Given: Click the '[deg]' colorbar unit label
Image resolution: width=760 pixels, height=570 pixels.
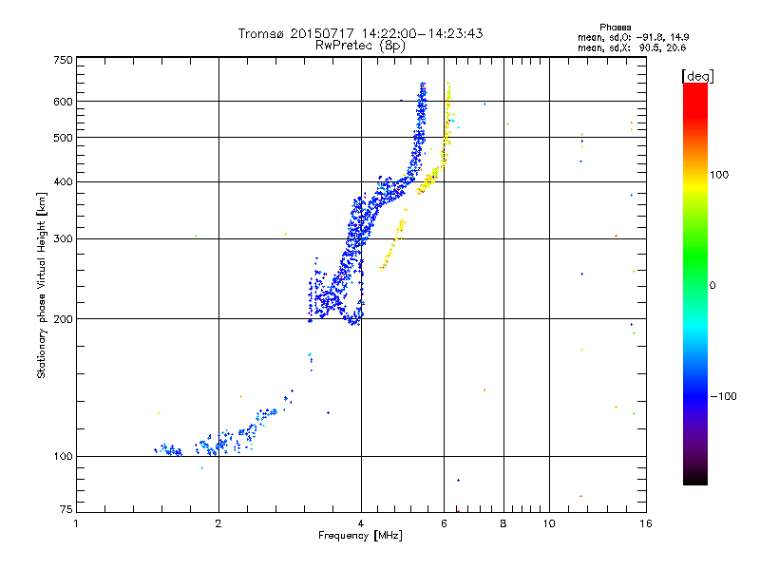Looking at the screenshot, I should pyautogui.click(x=697, y=76).
